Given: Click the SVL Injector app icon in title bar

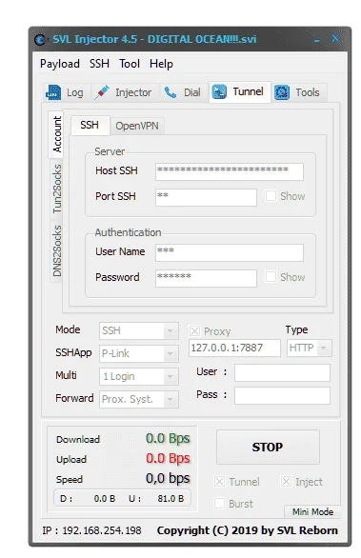Looking at the screenshot, I should coord(40,39).
